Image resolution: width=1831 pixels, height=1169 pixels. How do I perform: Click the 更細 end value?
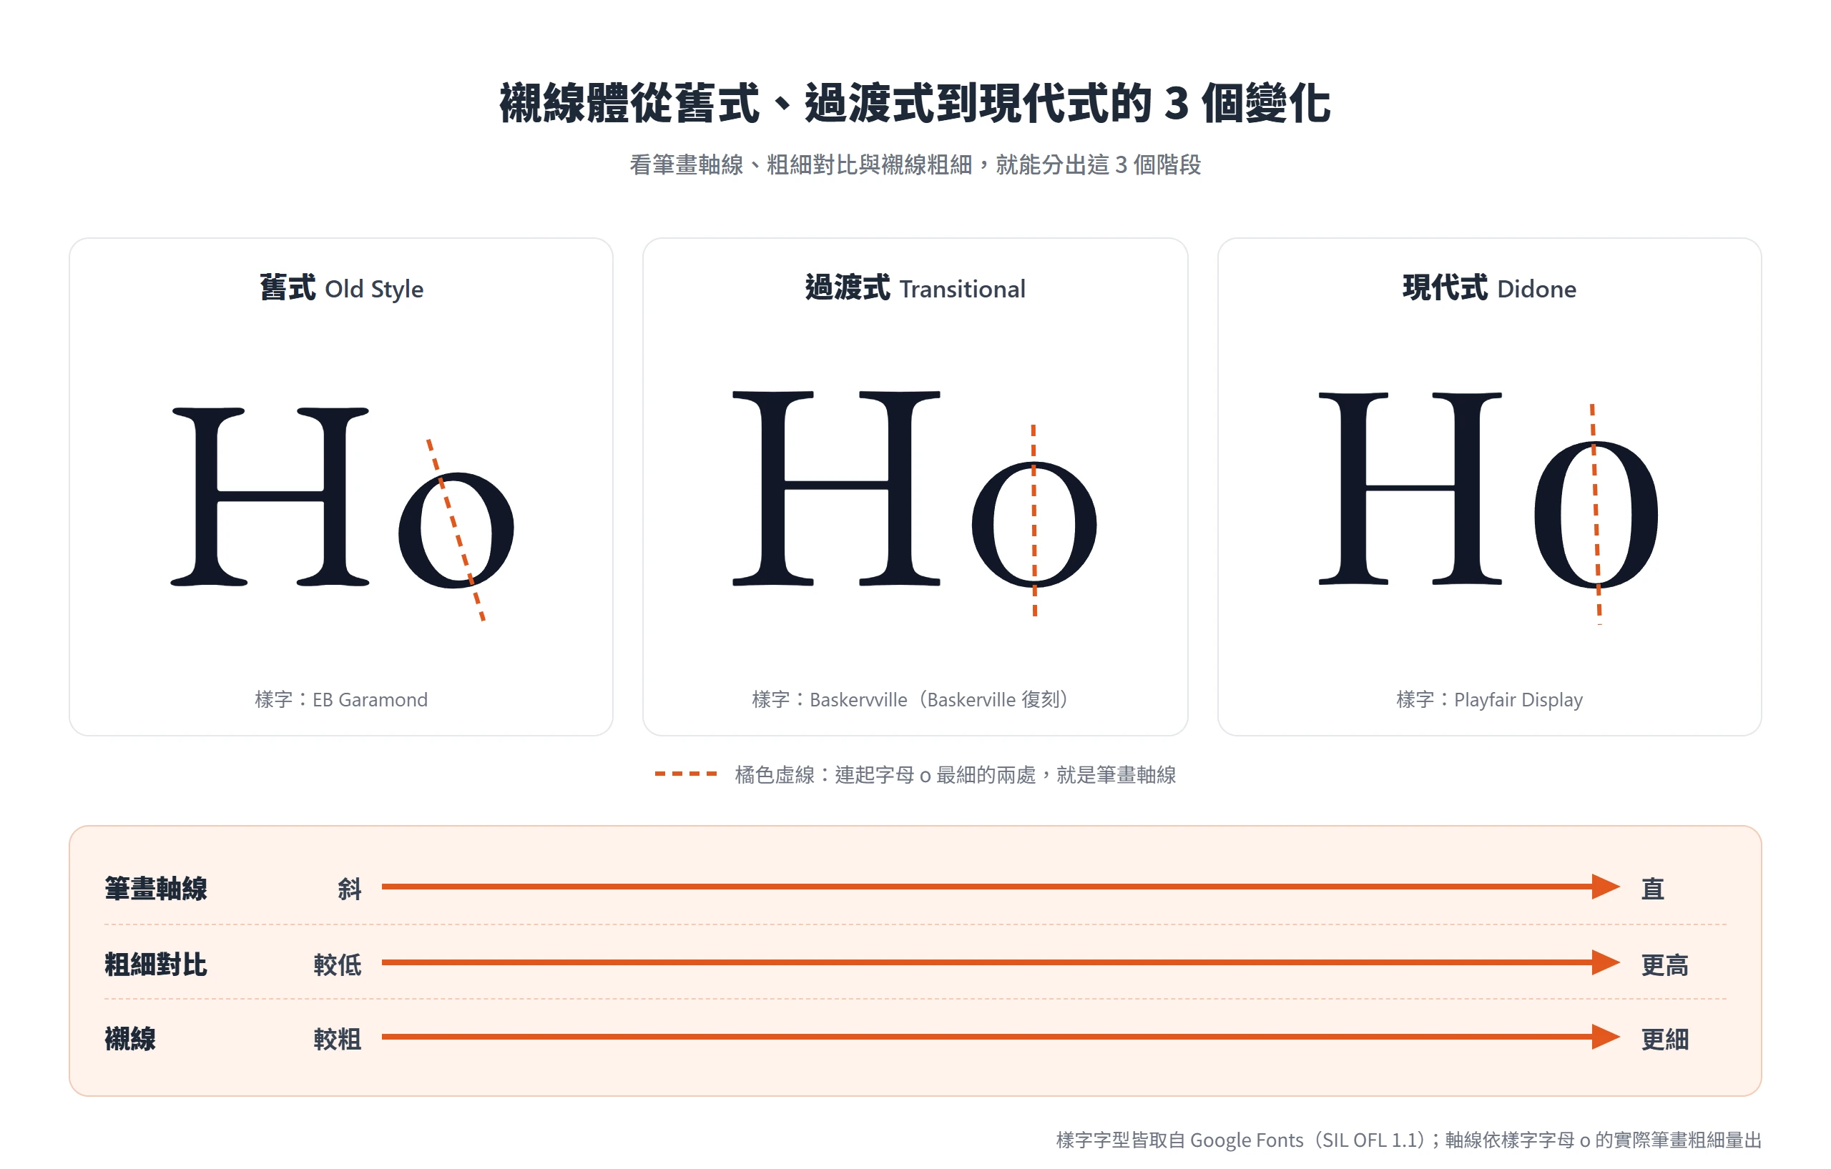[x=1665, y=1037]
